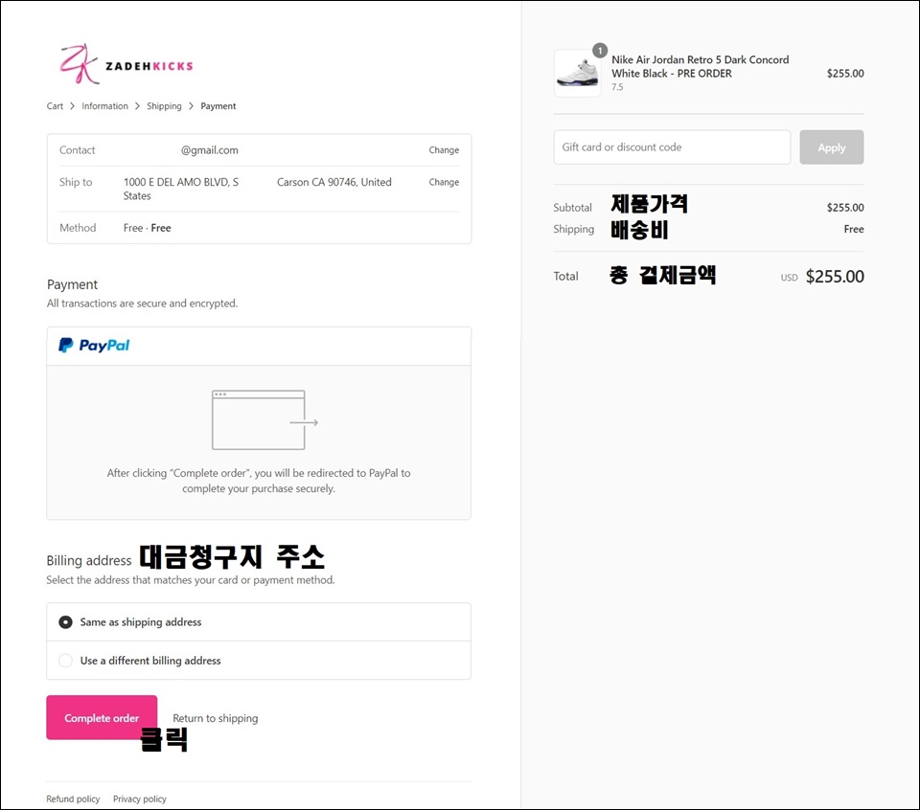Screen dimensions: 920x810
Task: Click the billing address instruction text
Action: point(191,580)
